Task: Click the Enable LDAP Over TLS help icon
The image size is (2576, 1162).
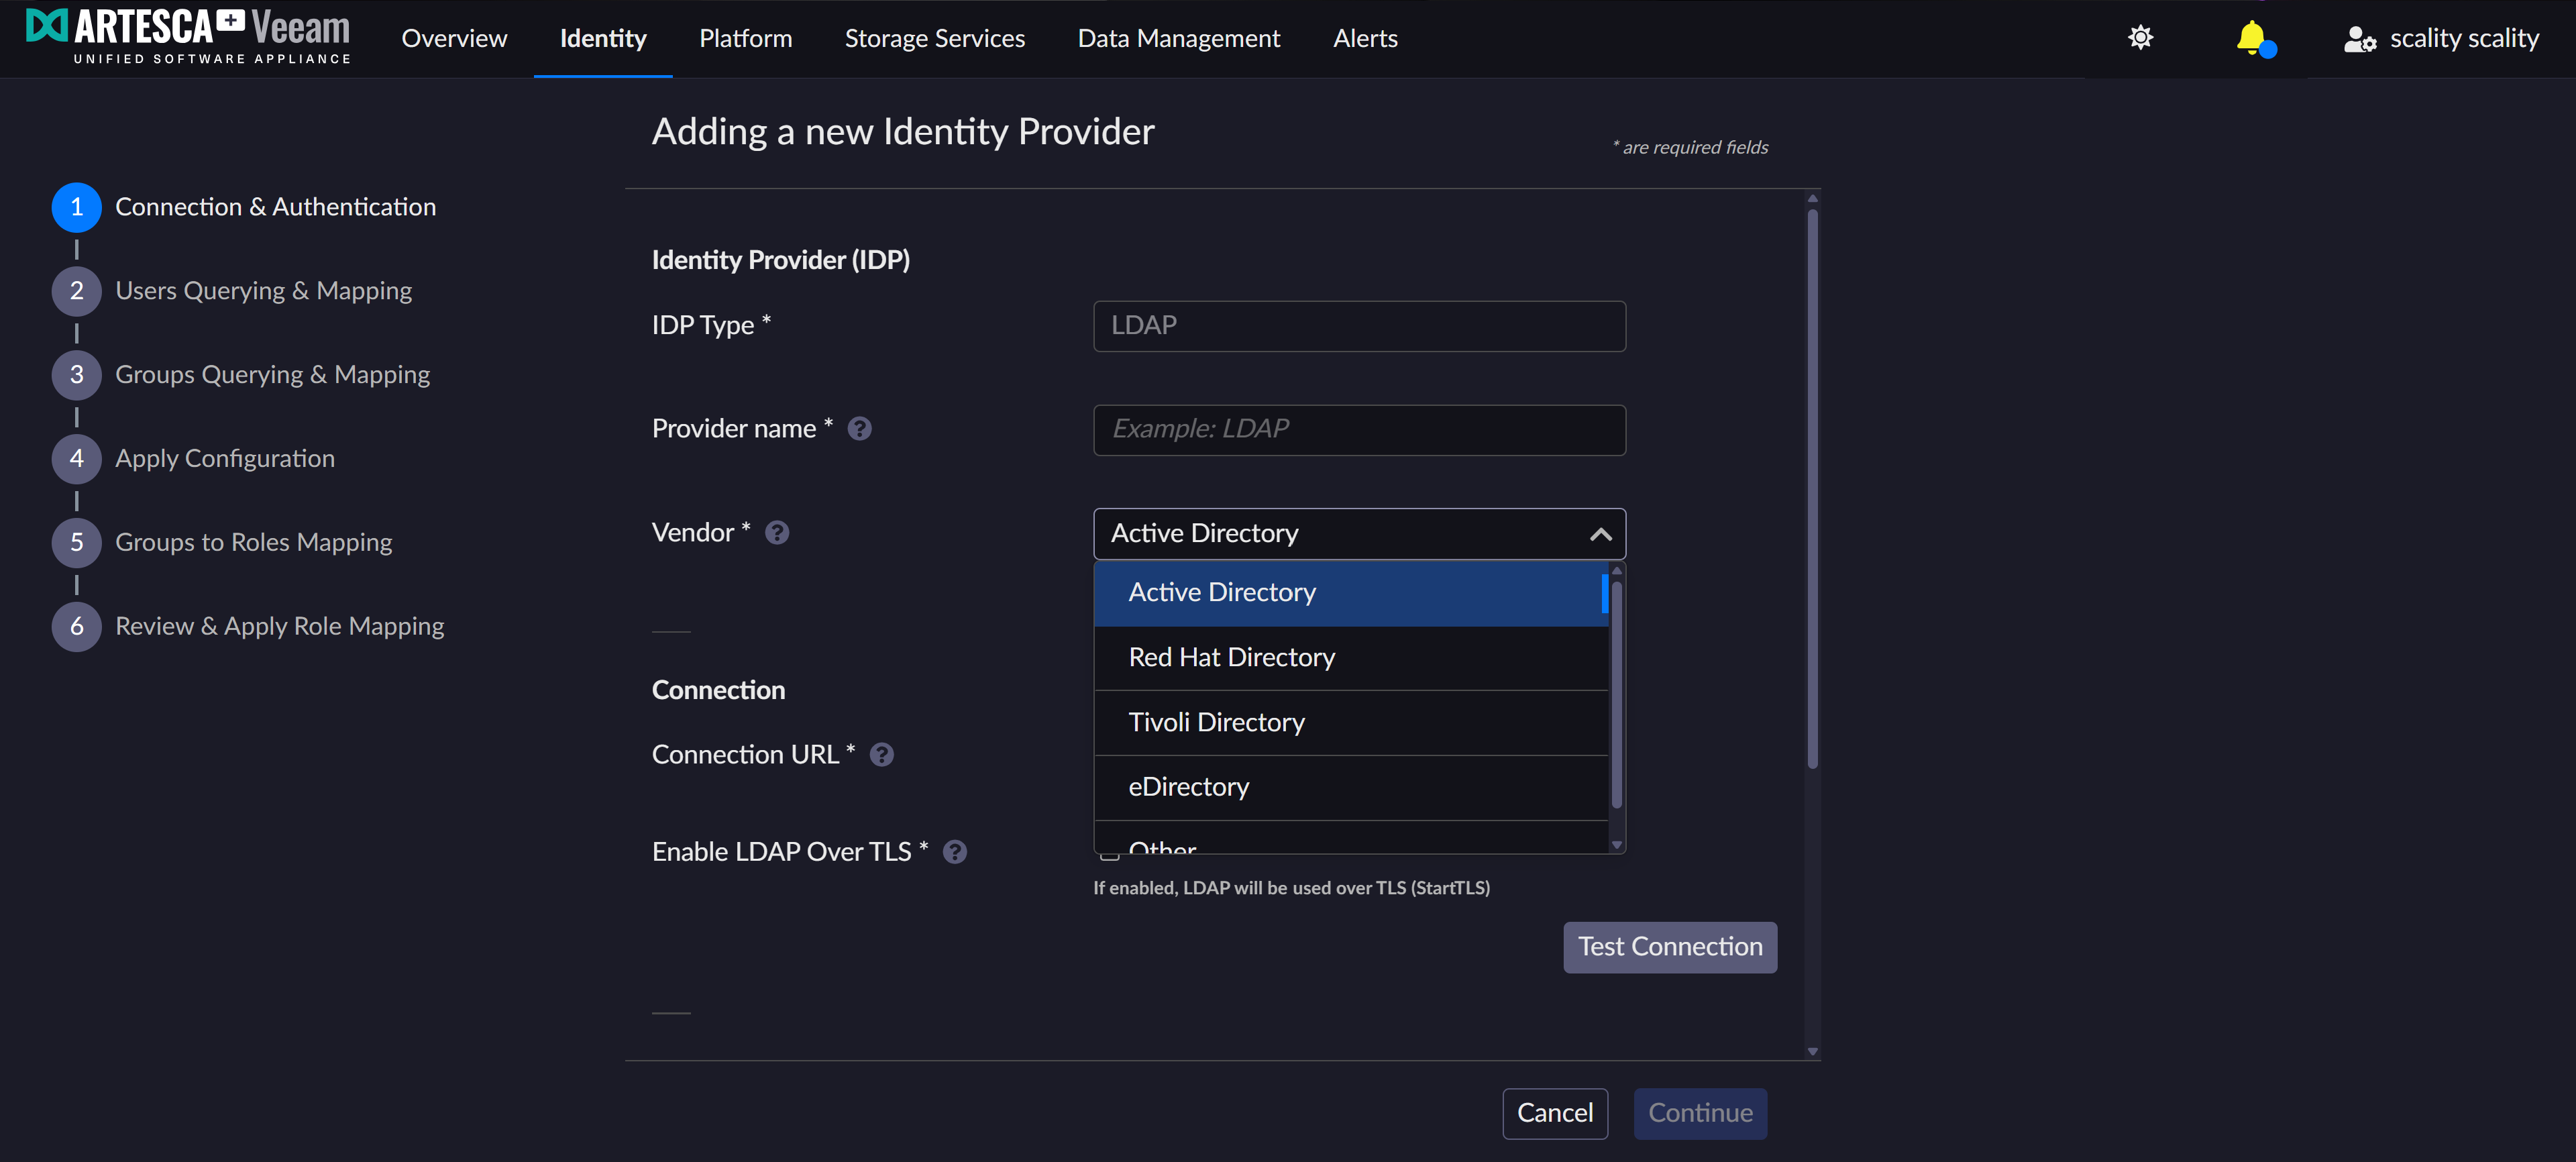Action: [x=955, y=852]
